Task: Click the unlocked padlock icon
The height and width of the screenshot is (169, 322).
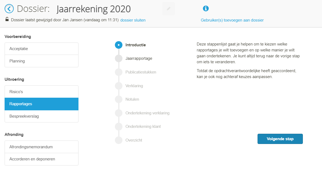Action: tap(7, 19)
